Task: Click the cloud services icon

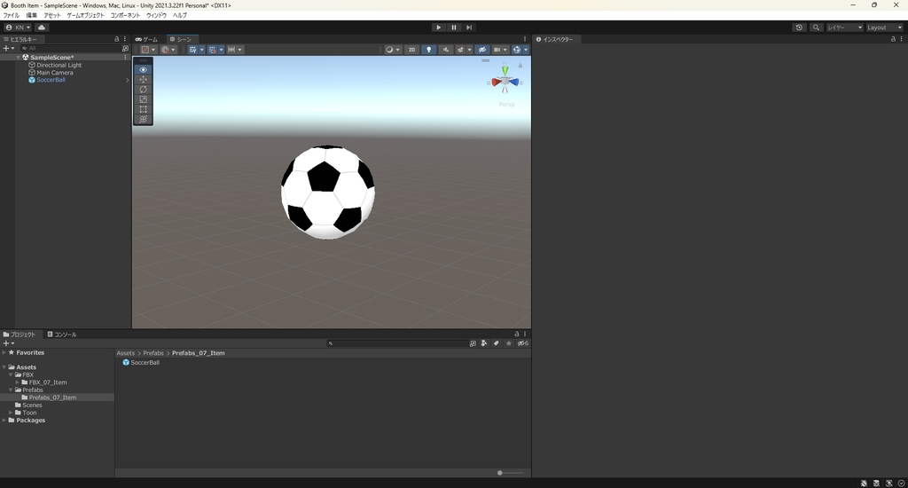Action: [x=42, y=28]
